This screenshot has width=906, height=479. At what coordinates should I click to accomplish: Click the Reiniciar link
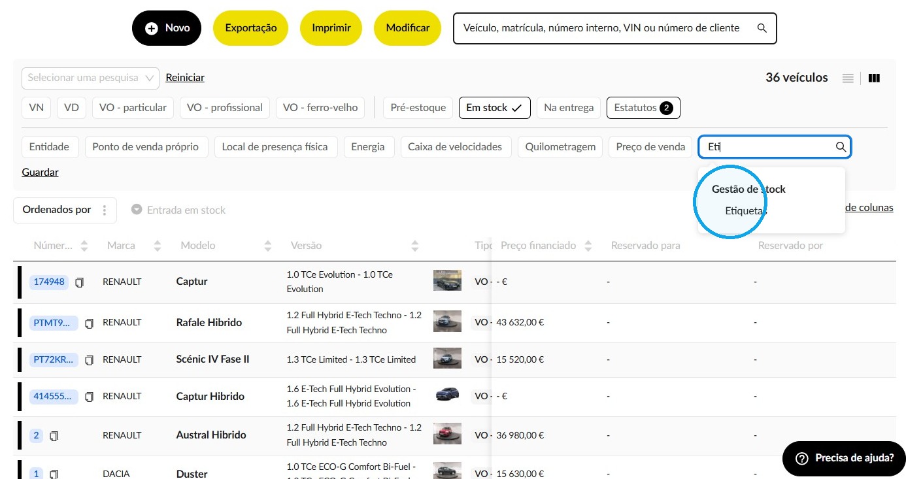pos(185,78)
